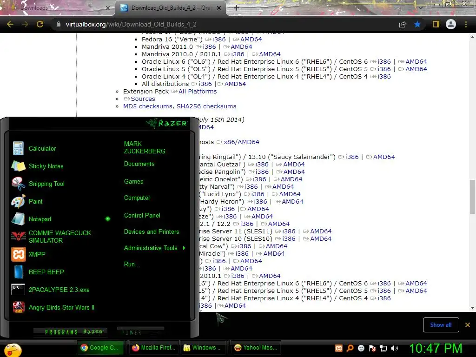The width and height of the screenshot is (476, 357).
Task: Open Documents in the start menu
Action: click(x=139, y=164)
